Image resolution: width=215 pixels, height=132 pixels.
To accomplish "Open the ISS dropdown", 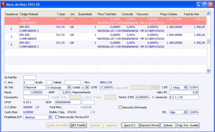I will coord(185,112).
